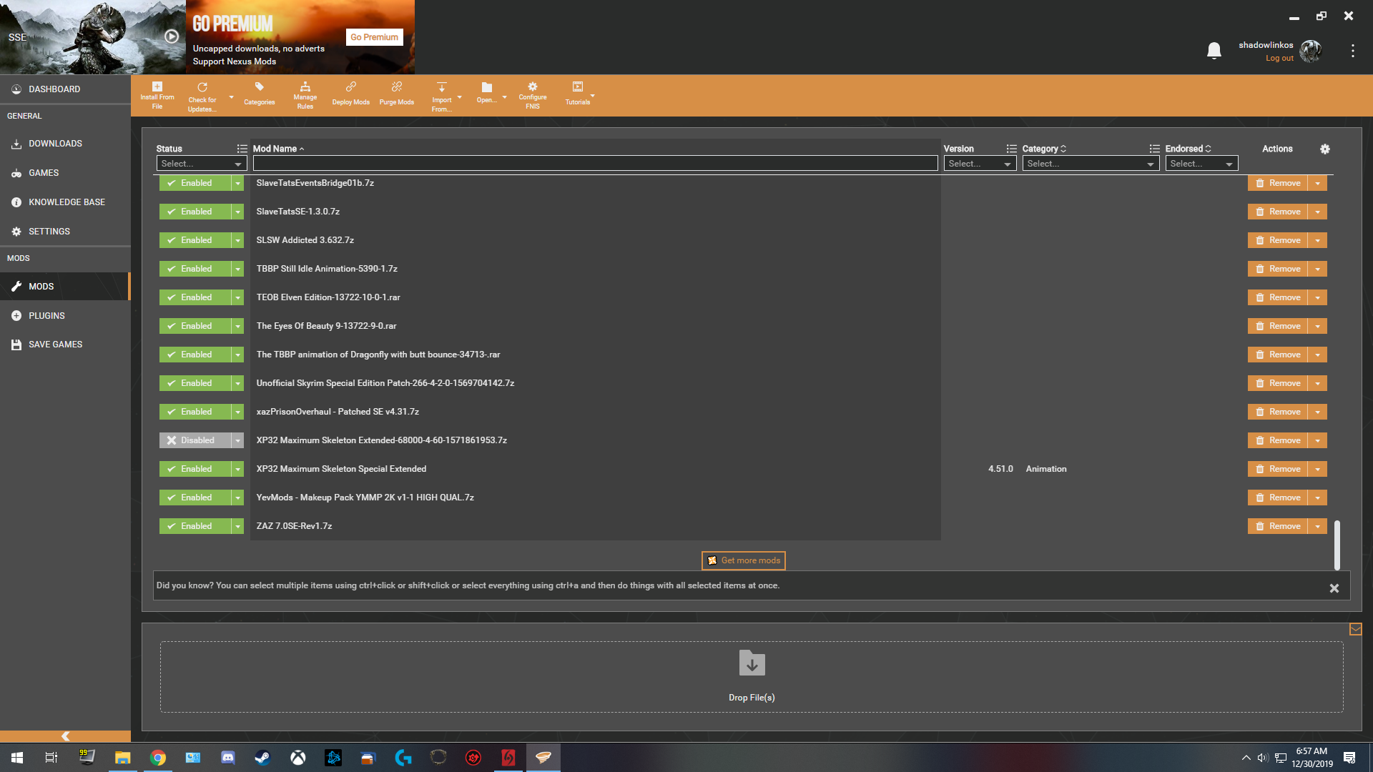Click the Mod Name filter field

coord(595,164)
